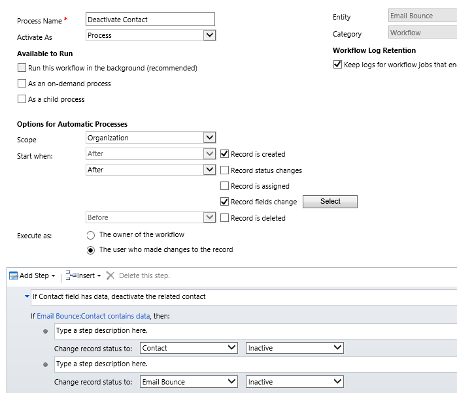Collapse the condition step blue triangle
This screenshot has height=393, width=457.
tap(27, 296)
